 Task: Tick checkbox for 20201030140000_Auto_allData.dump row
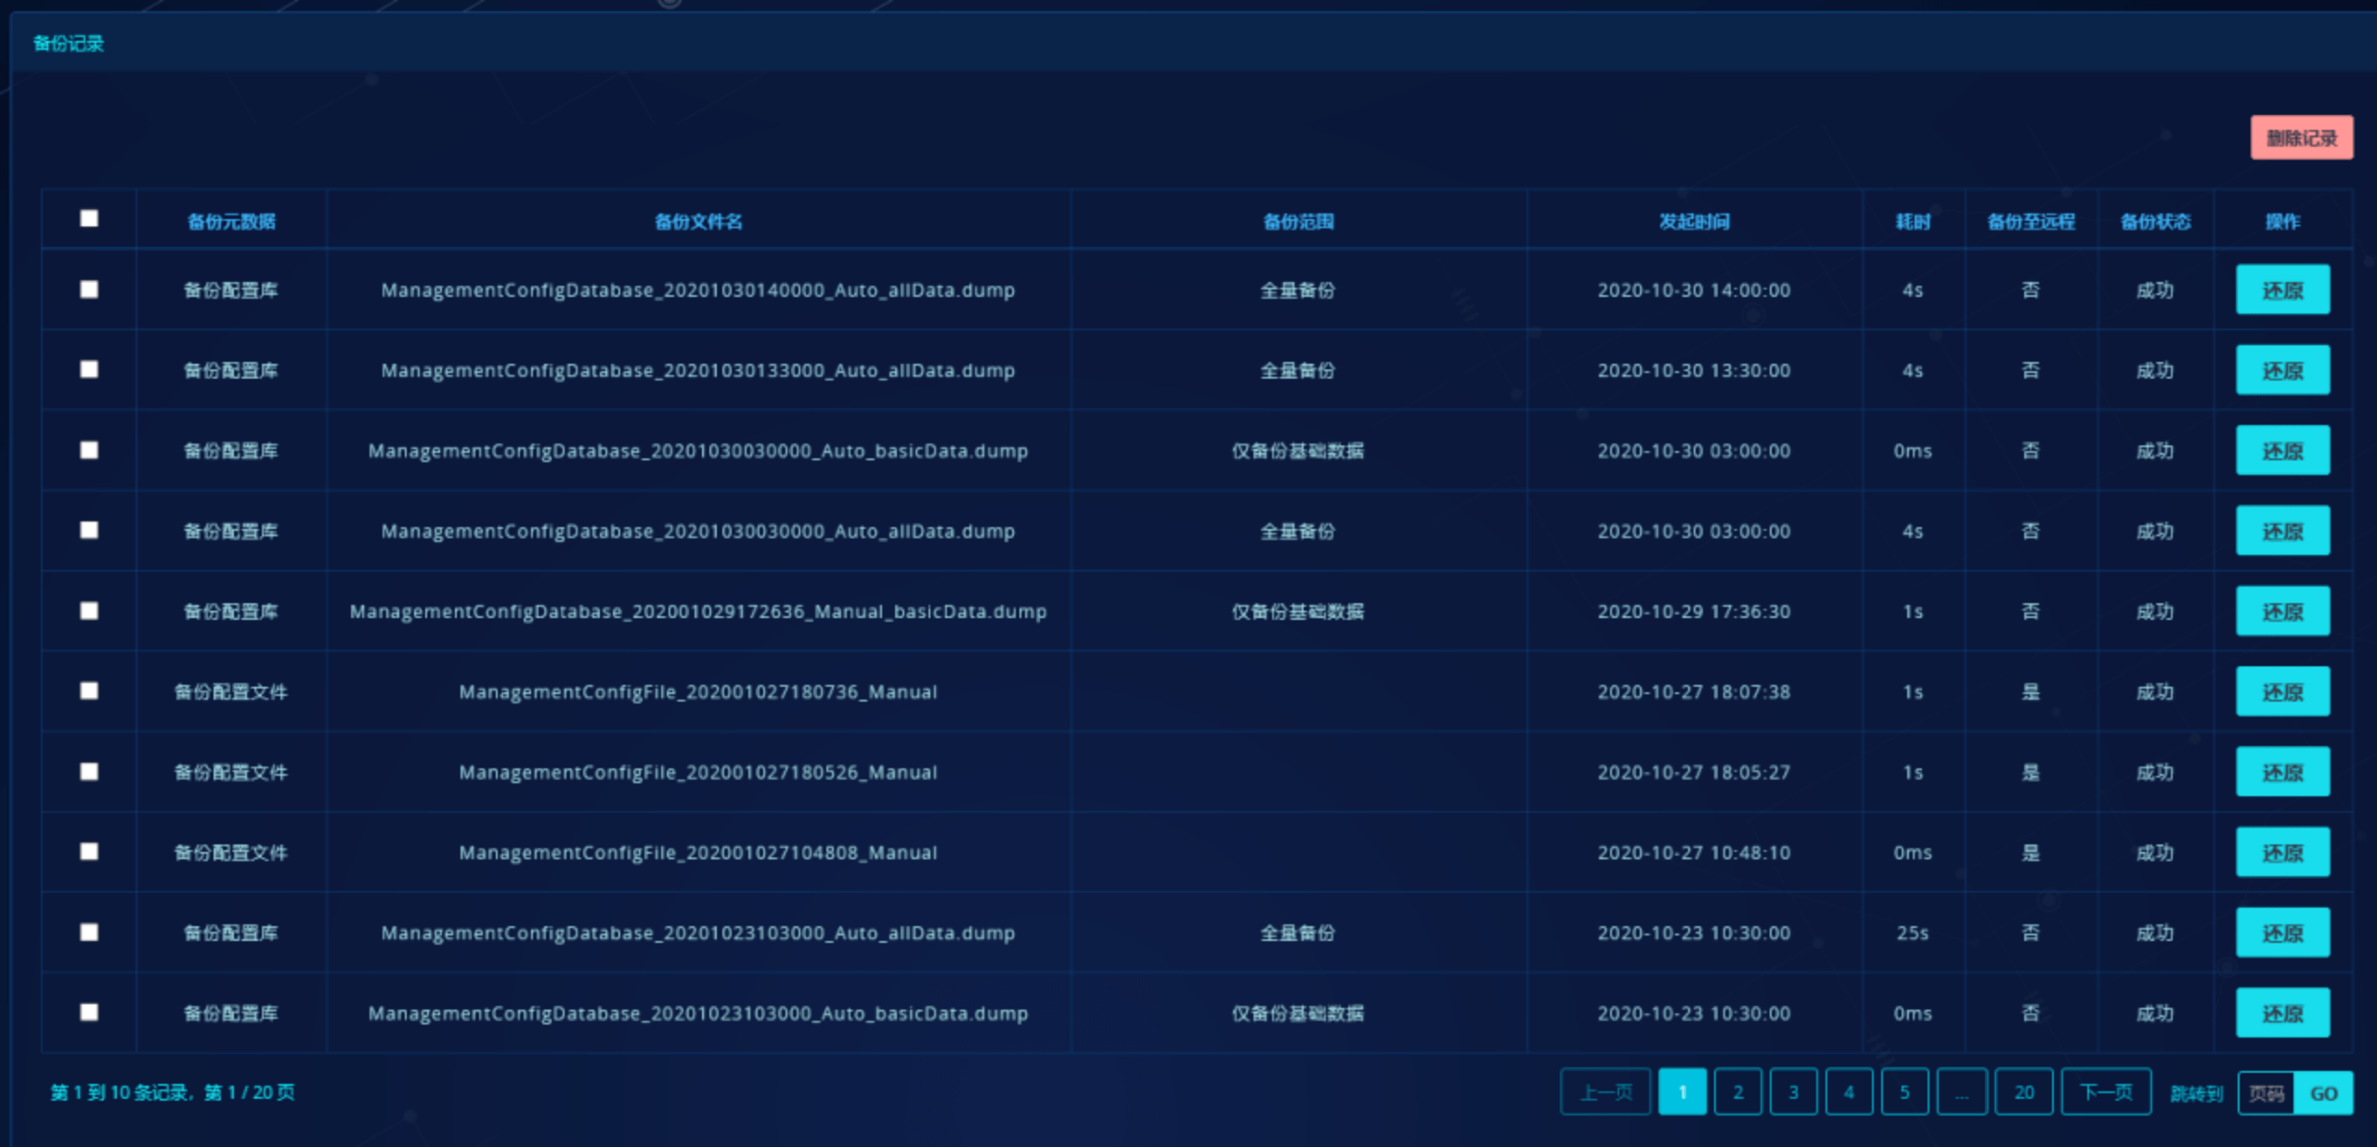(89, 290)
